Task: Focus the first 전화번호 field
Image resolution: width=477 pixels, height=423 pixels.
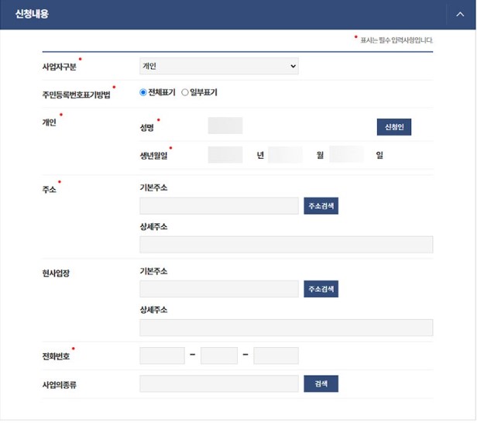Action: pos(162,356)
